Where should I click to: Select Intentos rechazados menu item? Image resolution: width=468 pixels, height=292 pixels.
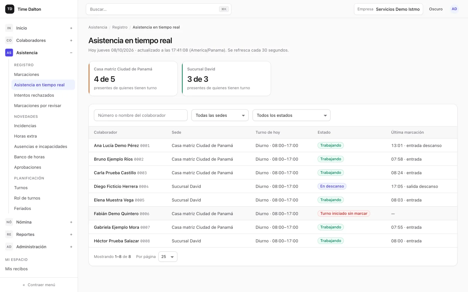pyautogui.click(x=34, y=95)
